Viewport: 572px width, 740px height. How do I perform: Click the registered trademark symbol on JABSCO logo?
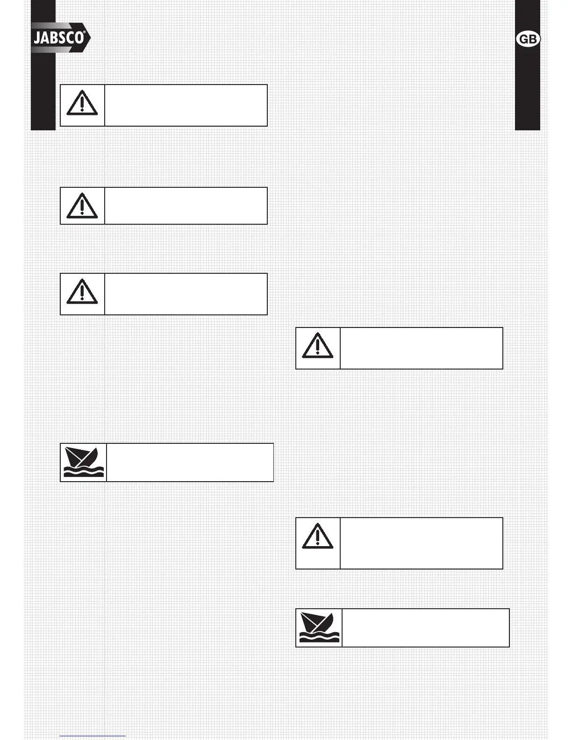tap(84, 33)
